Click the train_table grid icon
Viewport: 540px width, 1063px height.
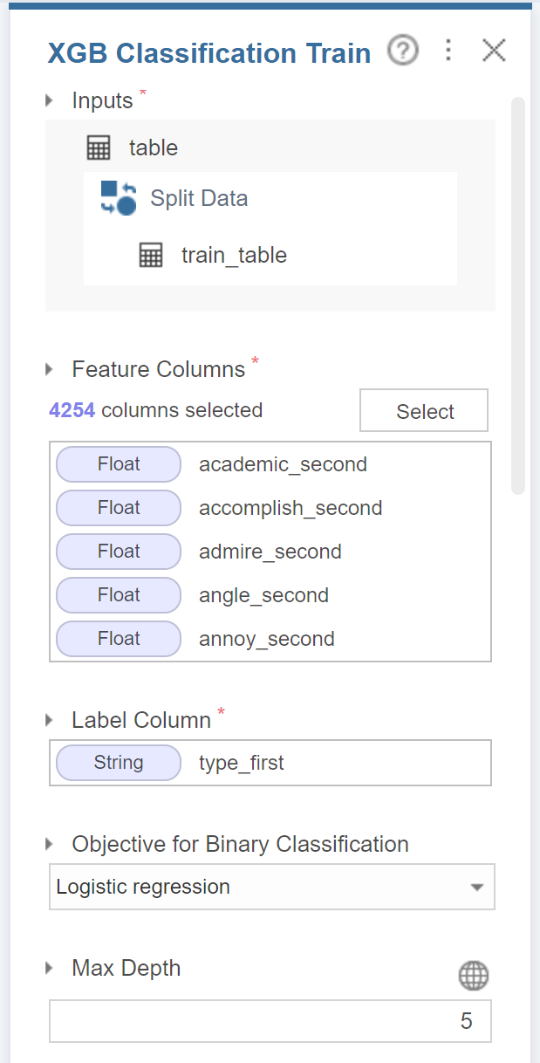point(151,255)
